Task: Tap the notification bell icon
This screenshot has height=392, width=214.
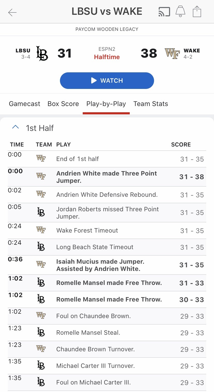Action: [180, 12]
